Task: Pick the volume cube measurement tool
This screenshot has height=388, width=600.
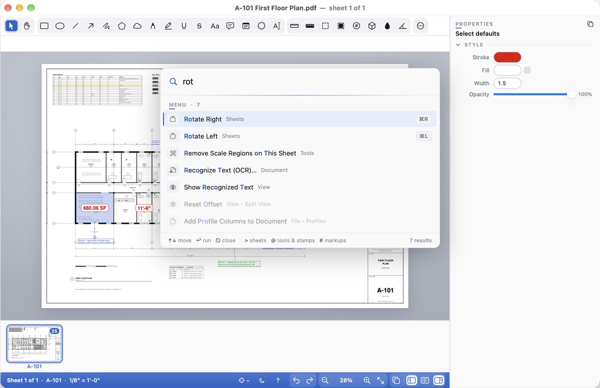Action: [x=372, y=26]
